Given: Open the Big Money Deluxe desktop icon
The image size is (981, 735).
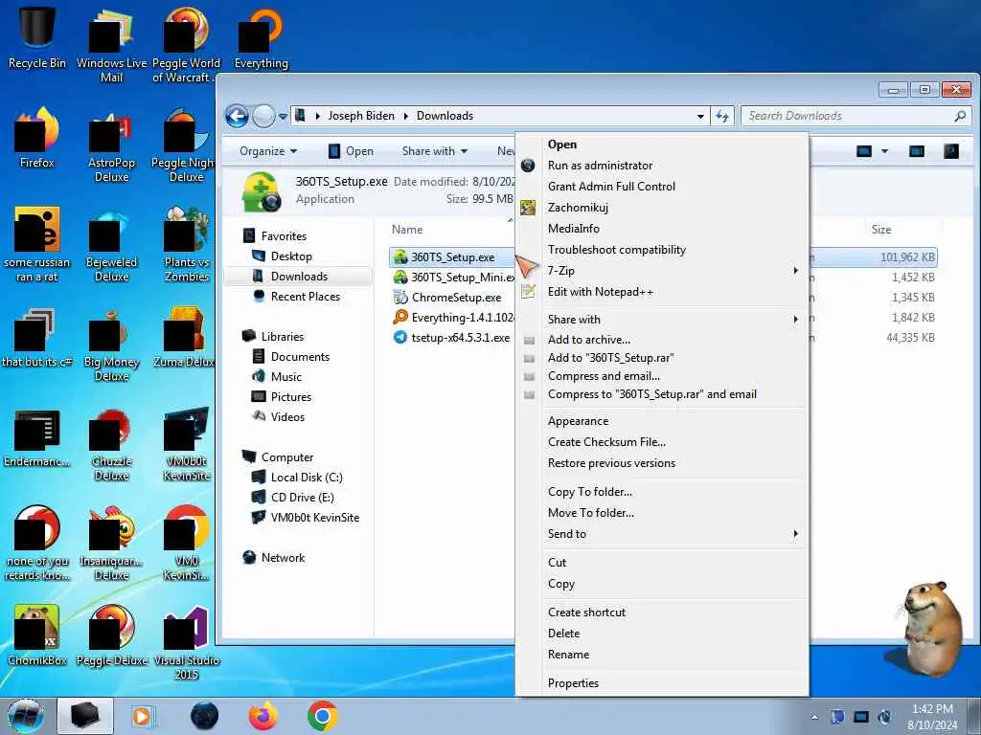Looking at the screenshot, I should pyautogui.click(x=111, y=345).
